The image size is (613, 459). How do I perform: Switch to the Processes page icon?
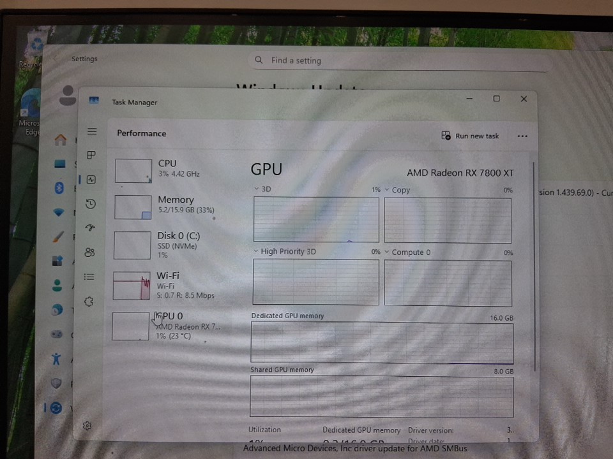tap(91, 156)
